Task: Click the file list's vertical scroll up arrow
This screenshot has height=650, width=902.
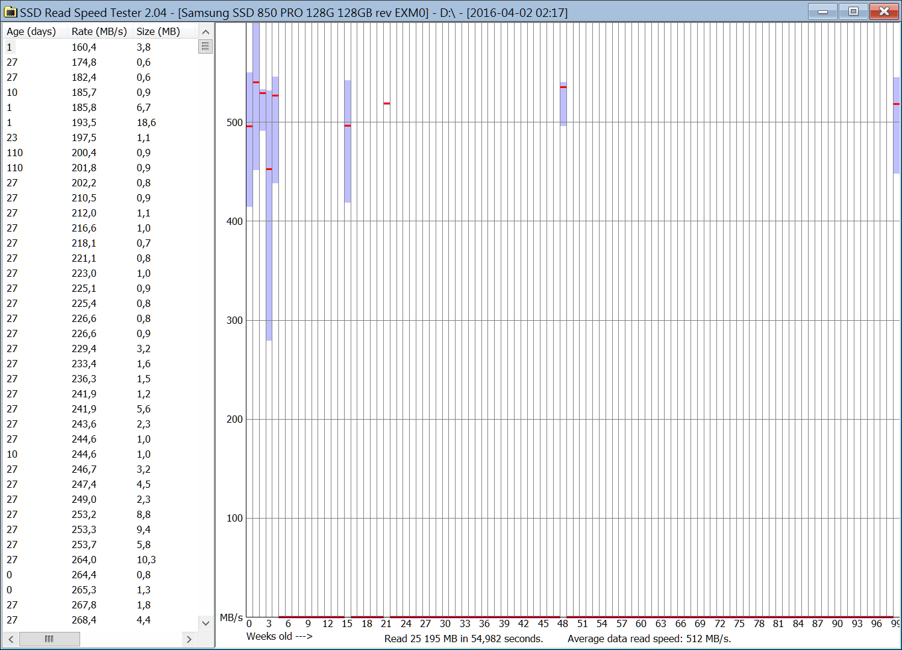Action: (x=205, y=32)
